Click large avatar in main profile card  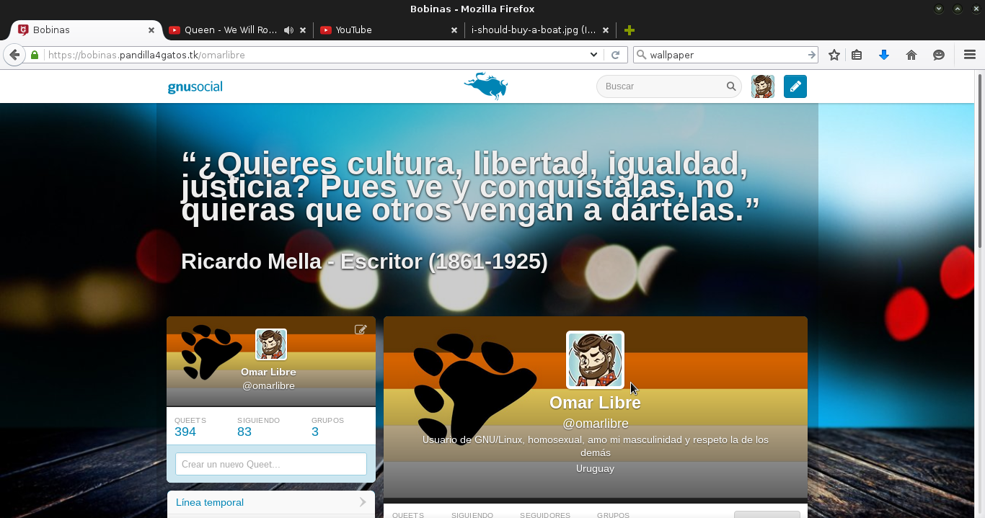click(595, 360)
